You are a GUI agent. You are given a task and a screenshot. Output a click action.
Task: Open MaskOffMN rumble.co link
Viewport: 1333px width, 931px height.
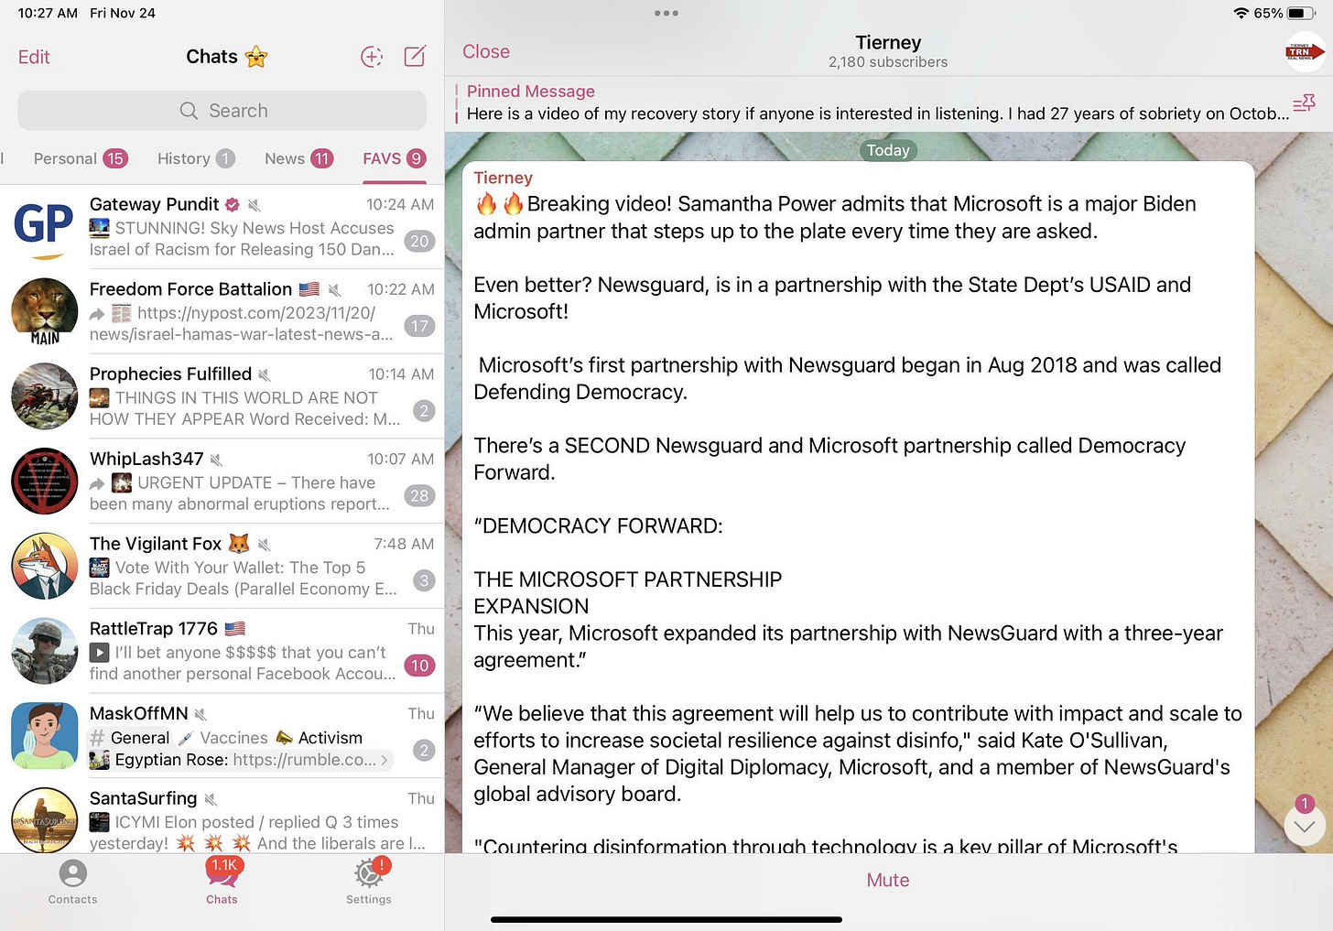304,760
